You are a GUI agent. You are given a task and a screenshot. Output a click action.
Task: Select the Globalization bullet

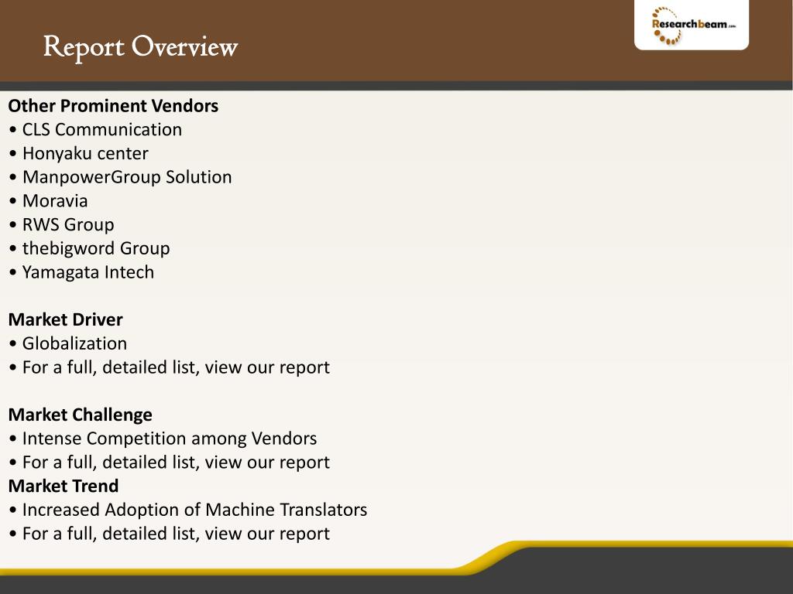click(x=68, y=343)
